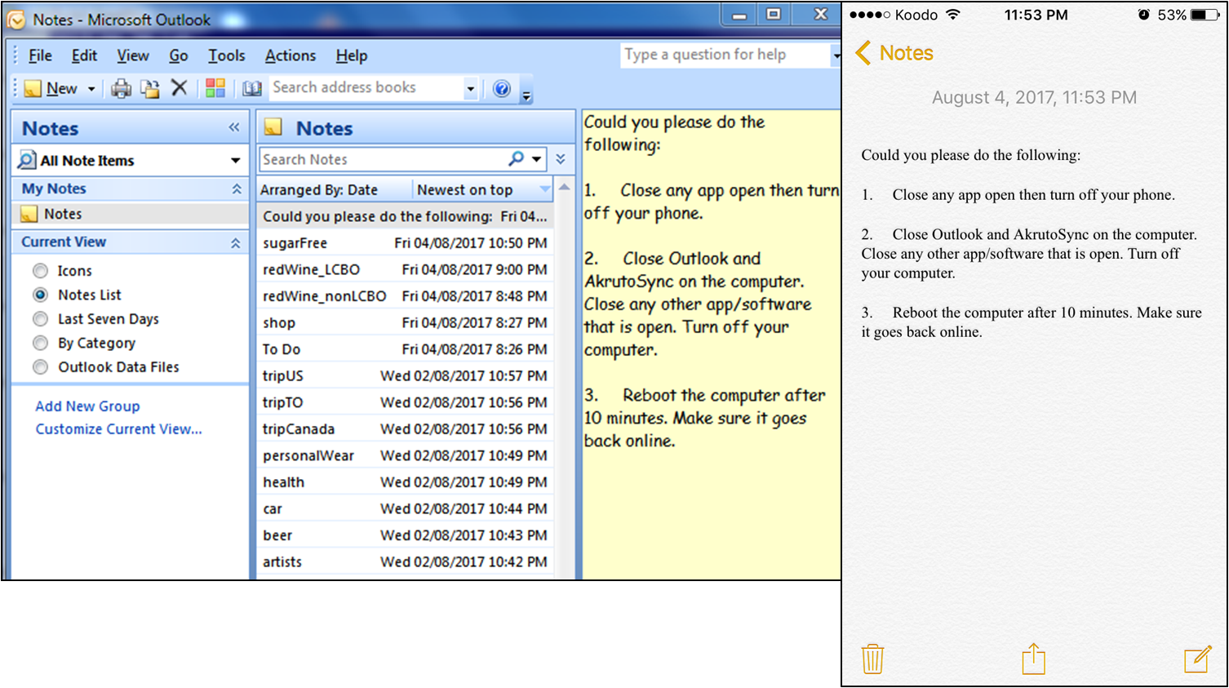Tap the share icon on phone
This screenshot has height=688, width=1229.
click(x=1033, y=658)
